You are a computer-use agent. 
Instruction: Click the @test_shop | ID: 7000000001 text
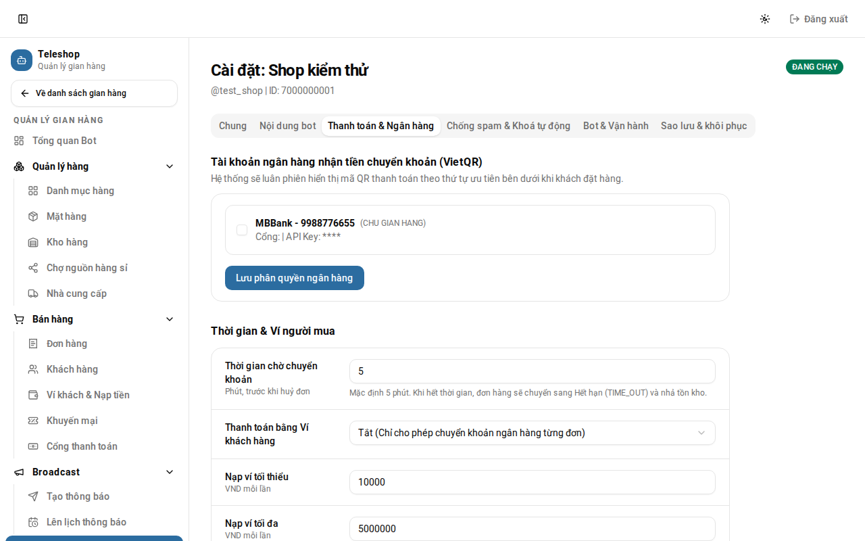(272, 91)
